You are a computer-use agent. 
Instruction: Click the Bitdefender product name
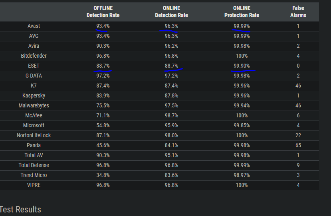click(34, 56)
